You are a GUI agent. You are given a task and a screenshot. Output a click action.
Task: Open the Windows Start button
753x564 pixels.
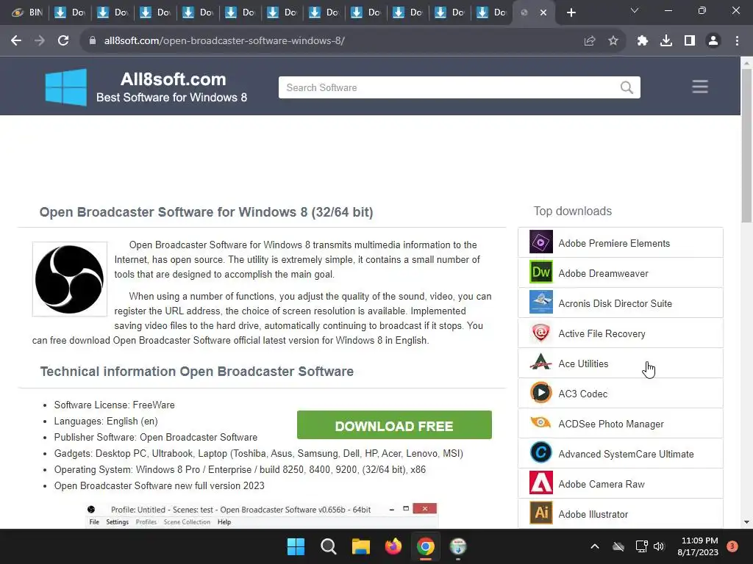click(x=296, y=546)
